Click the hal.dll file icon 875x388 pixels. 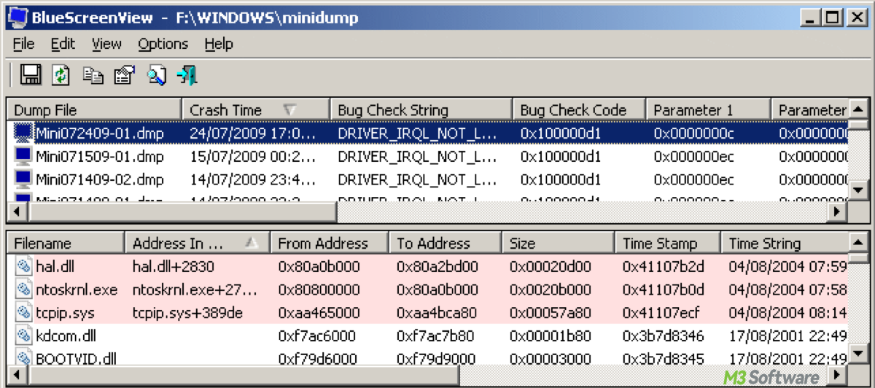[x=23, y=267]
